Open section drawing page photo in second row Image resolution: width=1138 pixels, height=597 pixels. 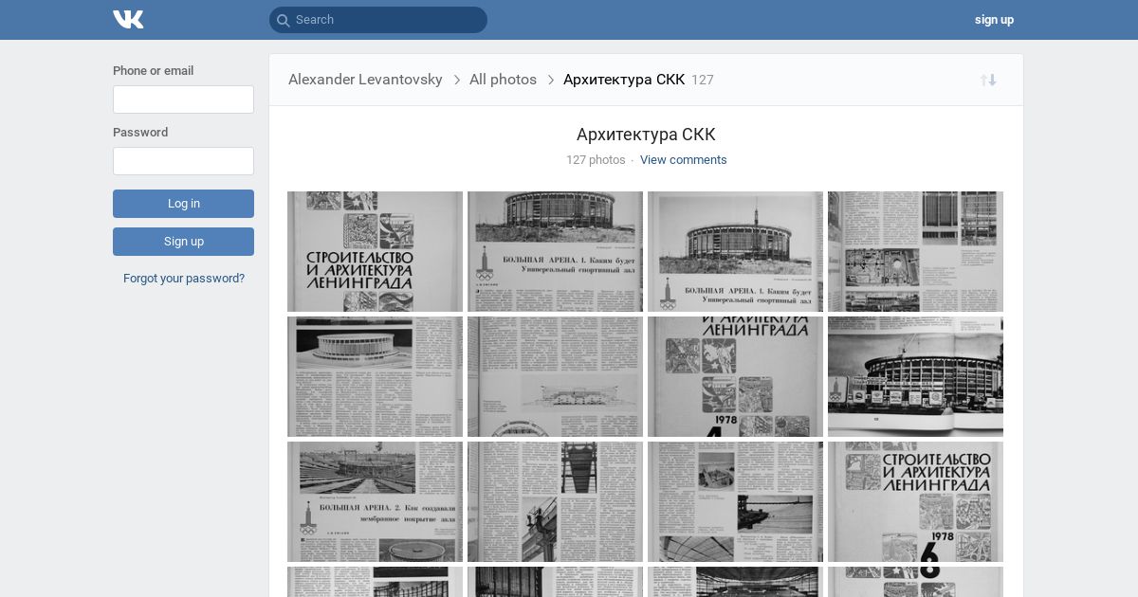pyautogui.click(x=555, y=376)
